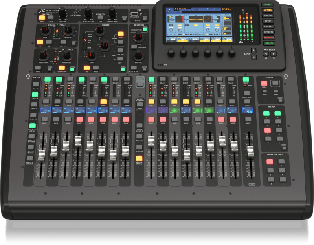Solo DCA strip 3
Image resolution: width=314 pixels, height=245 pixels.
(174, 102)
